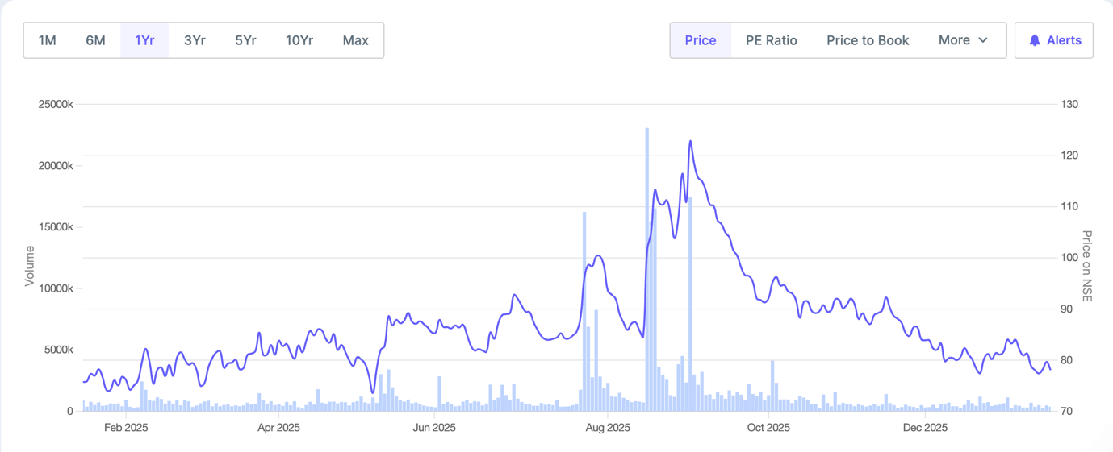Screen dimensions: 1113x452
Task: Select the Max time range
Action: [355, 40]
